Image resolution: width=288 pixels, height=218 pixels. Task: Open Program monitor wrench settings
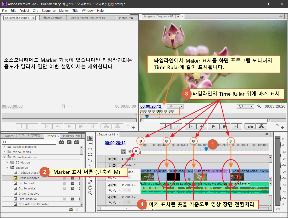[259, 106]
